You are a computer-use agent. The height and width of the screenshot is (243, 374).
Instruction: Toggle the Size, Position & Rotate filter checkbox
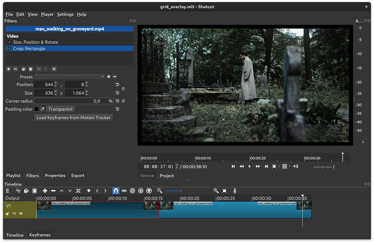[10, 42]
